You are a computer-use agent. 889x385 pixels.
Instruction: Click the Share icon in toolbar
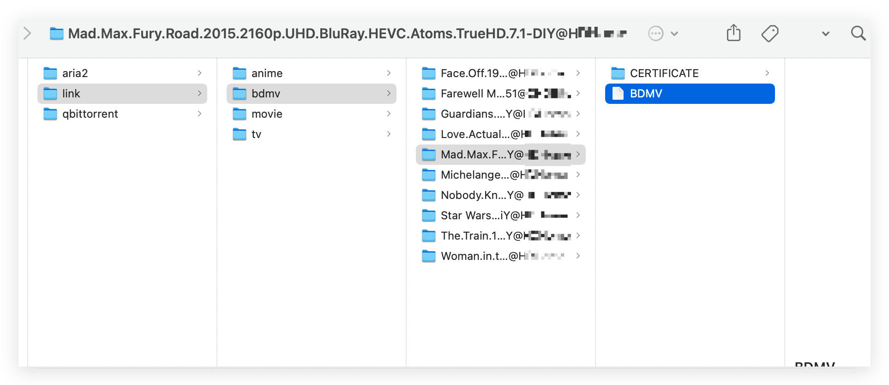coord(733,33)
